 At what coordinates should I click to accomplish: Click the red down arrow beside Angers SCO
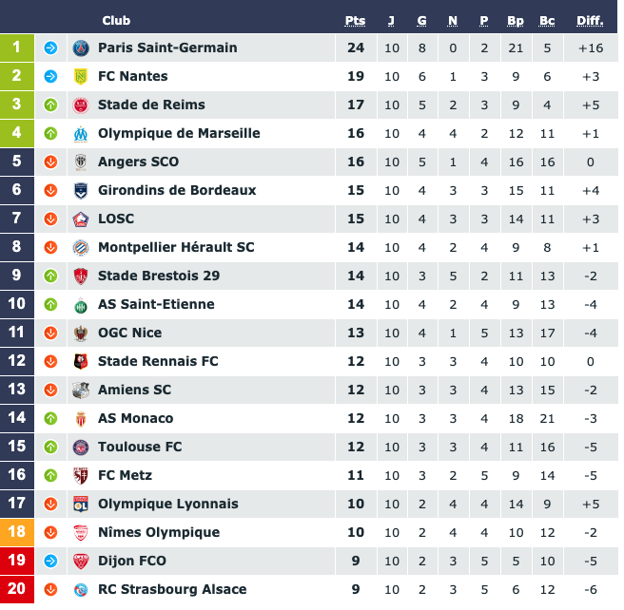[50, 162]
